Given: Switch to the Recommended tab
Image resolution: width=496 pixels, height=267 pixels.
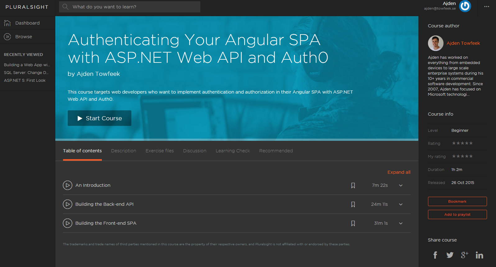Looking at the screenshot, I should tap(276, 151).
